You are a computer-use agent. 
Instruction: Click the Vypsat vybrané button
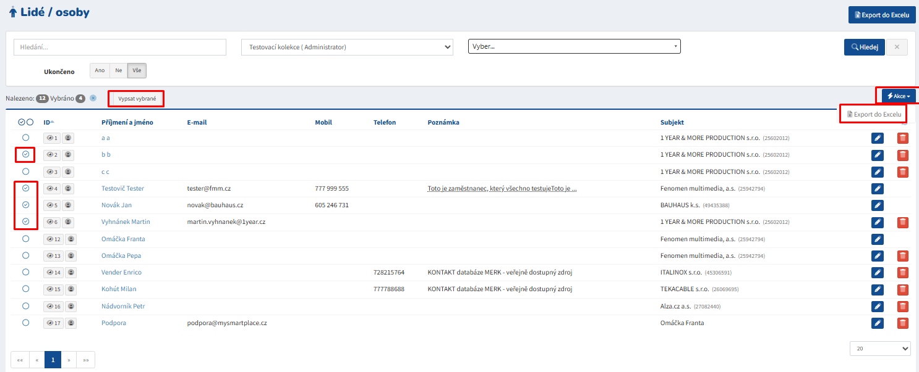pos(136,98)
